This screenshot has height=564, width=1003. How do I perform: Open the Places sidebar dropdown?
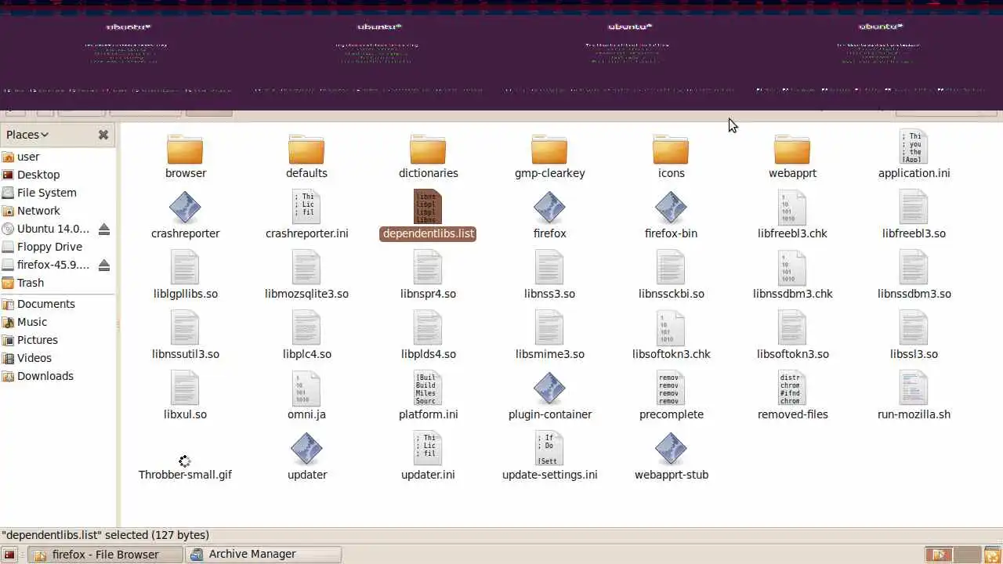coord(27,135)
